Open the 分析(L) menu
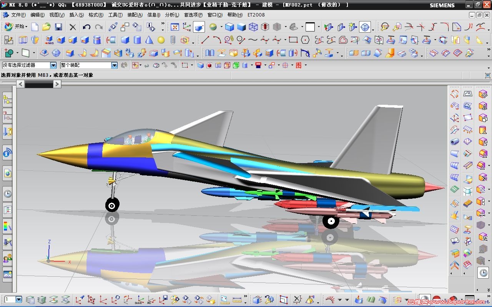This screenshot has height=307, width=492. point(172,15)
